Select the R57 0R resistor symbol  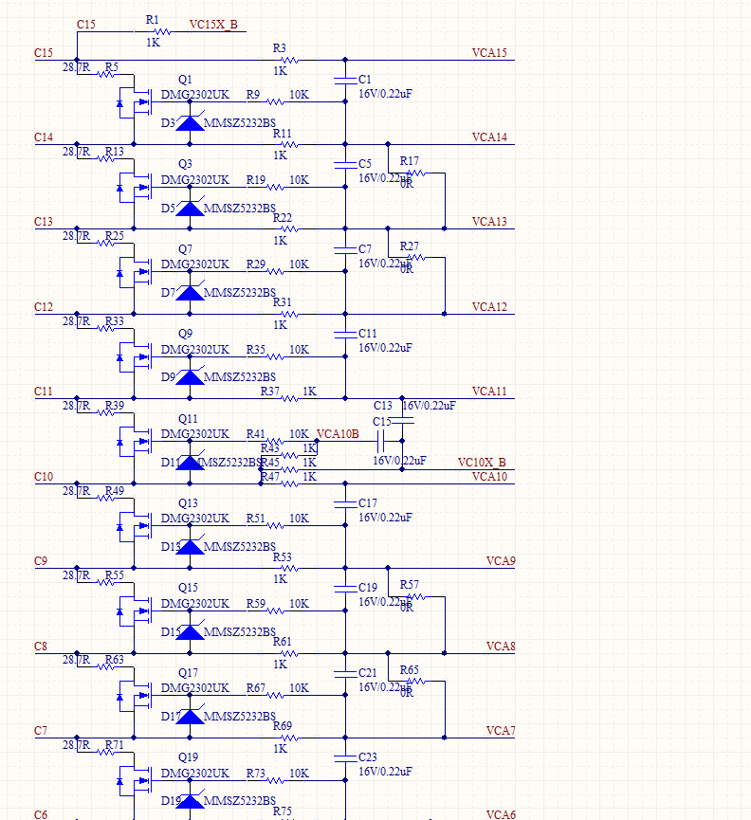pos(416,596)
